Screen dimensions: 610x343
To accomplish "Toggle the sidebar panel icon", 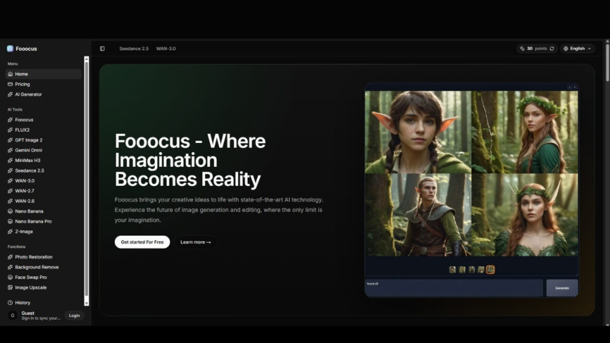I will (102, 49).
